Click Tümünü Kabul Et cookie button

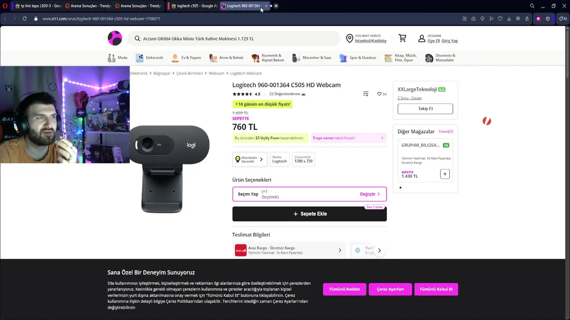click(436, 289)
